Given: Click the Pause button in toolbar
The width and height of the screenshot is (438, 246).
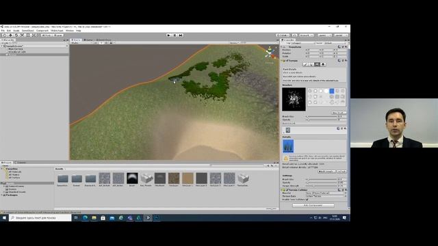Looking at the screenshot, I should click(175, 36).
